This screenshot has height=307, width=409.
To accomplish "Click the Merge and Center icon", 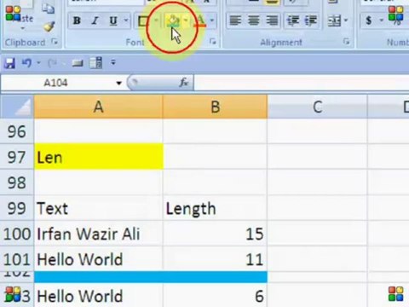I will coord(334,20).
